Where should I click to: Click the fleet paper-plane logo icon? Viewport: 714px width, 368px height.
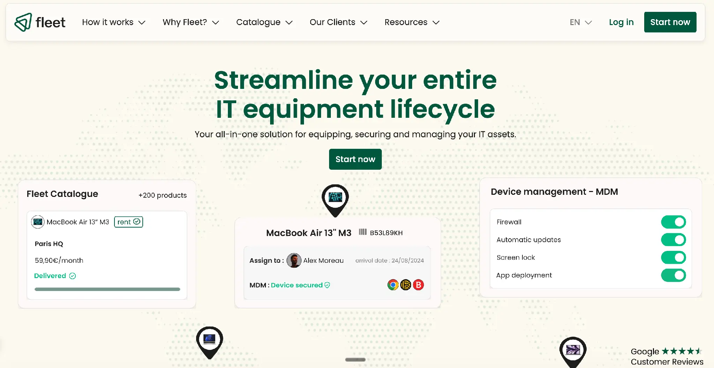[x=23, y=22]
